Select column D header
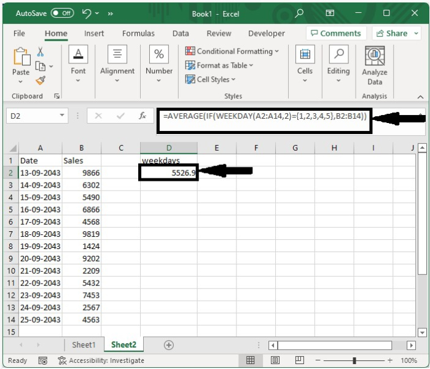430x369 pixels. click(169, 148)
